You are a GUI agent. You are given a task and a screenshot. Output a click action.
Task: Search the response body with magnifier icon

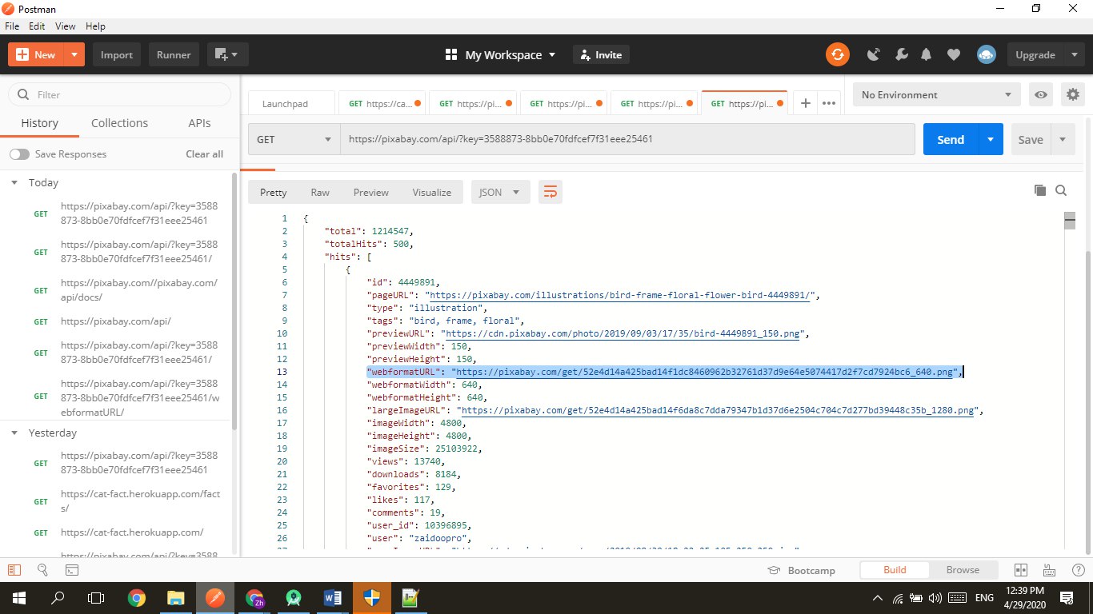pos(1061,190)
